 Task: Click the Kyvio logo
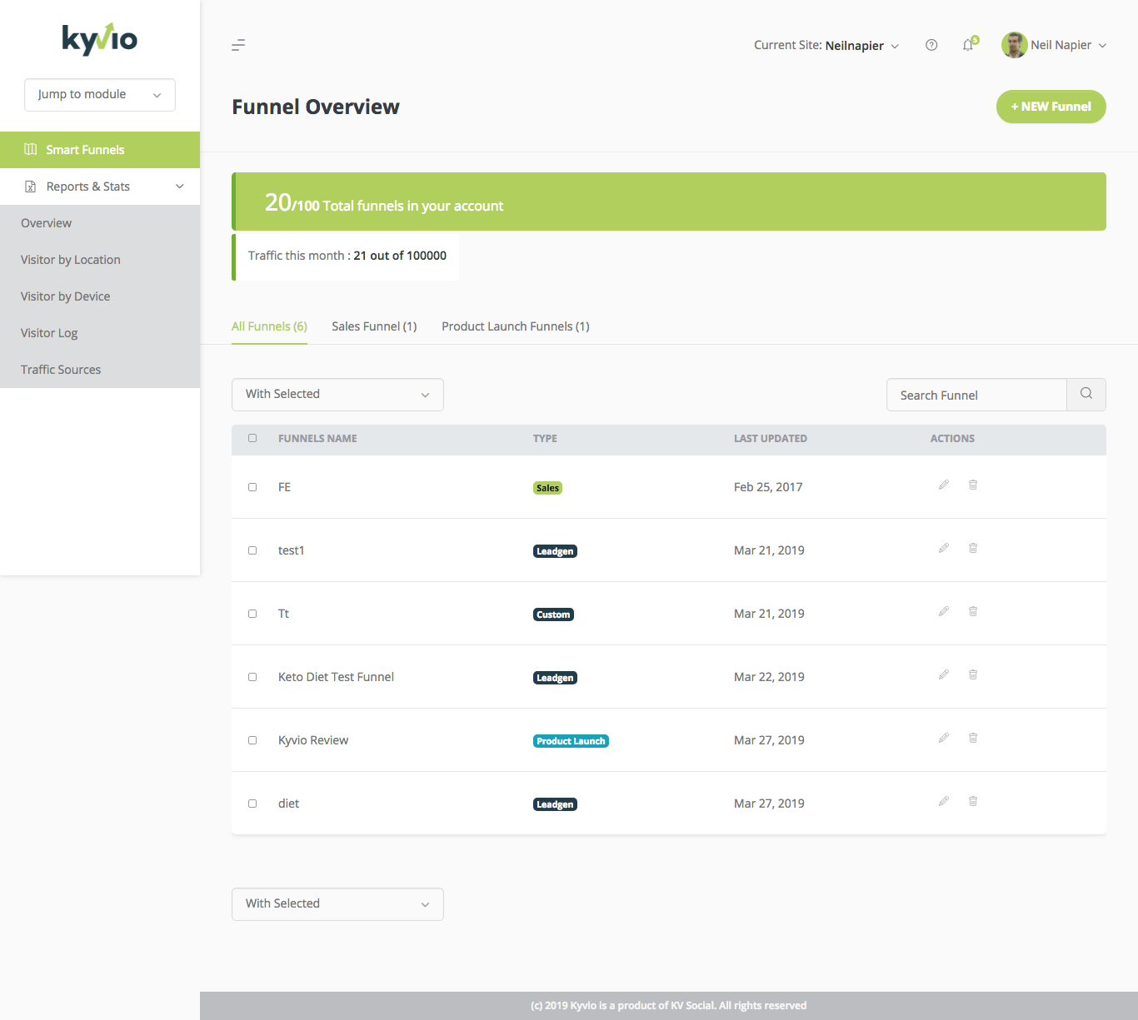pyautogui.click(x=100, y=38)
